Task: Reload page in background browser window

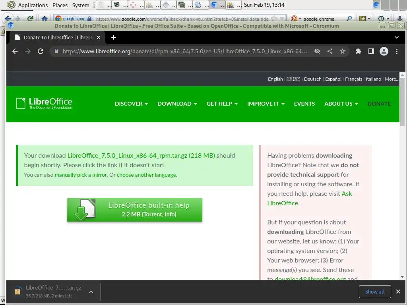Action: [x=30, y=18]
